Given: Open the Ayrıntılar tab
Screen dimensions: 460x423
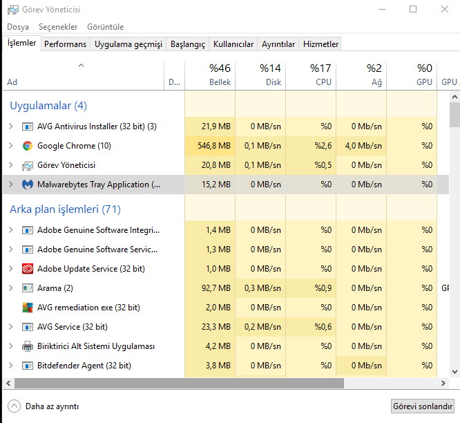Looking at the screenshot, I should pos(278,44).
